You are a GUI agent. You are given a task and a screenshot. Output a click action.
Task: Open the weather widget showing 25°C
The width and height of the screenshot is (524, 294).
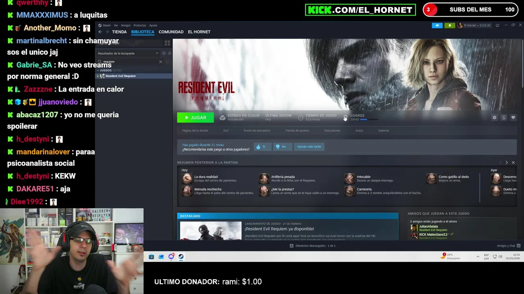[x=451, y=256]
